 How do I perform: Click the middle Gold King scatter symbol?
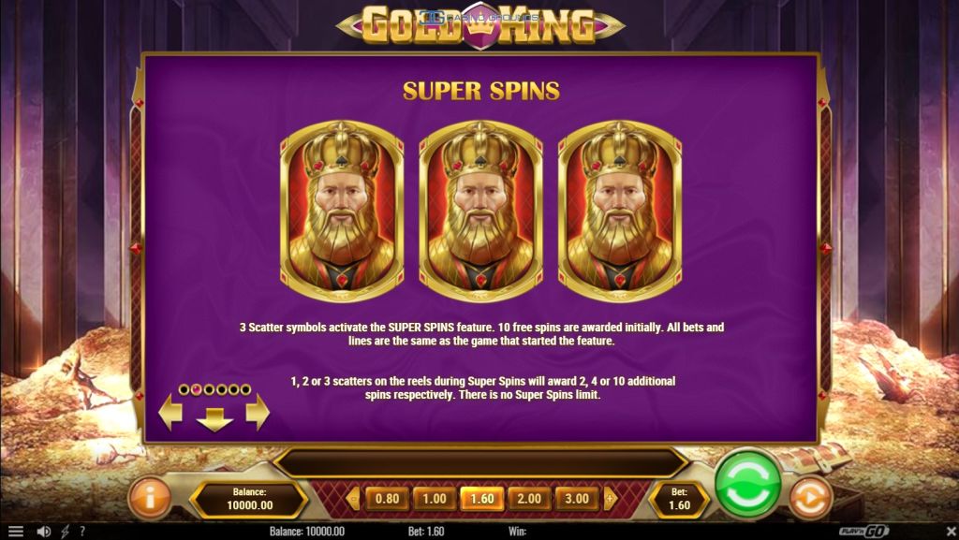click(480, 212)
